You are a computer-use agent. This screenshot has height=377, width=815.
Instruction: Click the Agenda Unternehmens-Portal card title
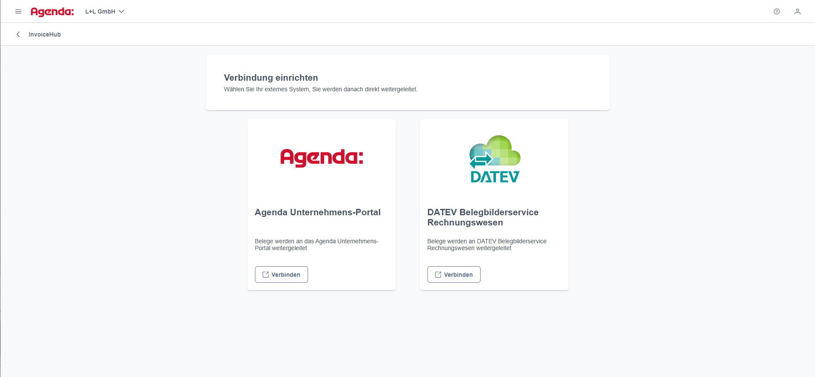(x=317, y=212)
